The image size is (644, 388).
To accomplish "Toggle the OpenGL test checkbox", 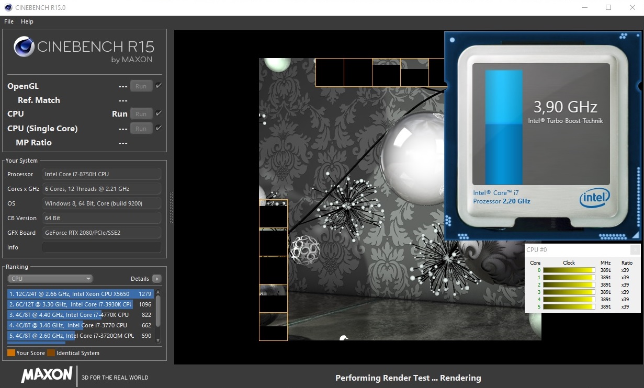I will tap(159, 86).
